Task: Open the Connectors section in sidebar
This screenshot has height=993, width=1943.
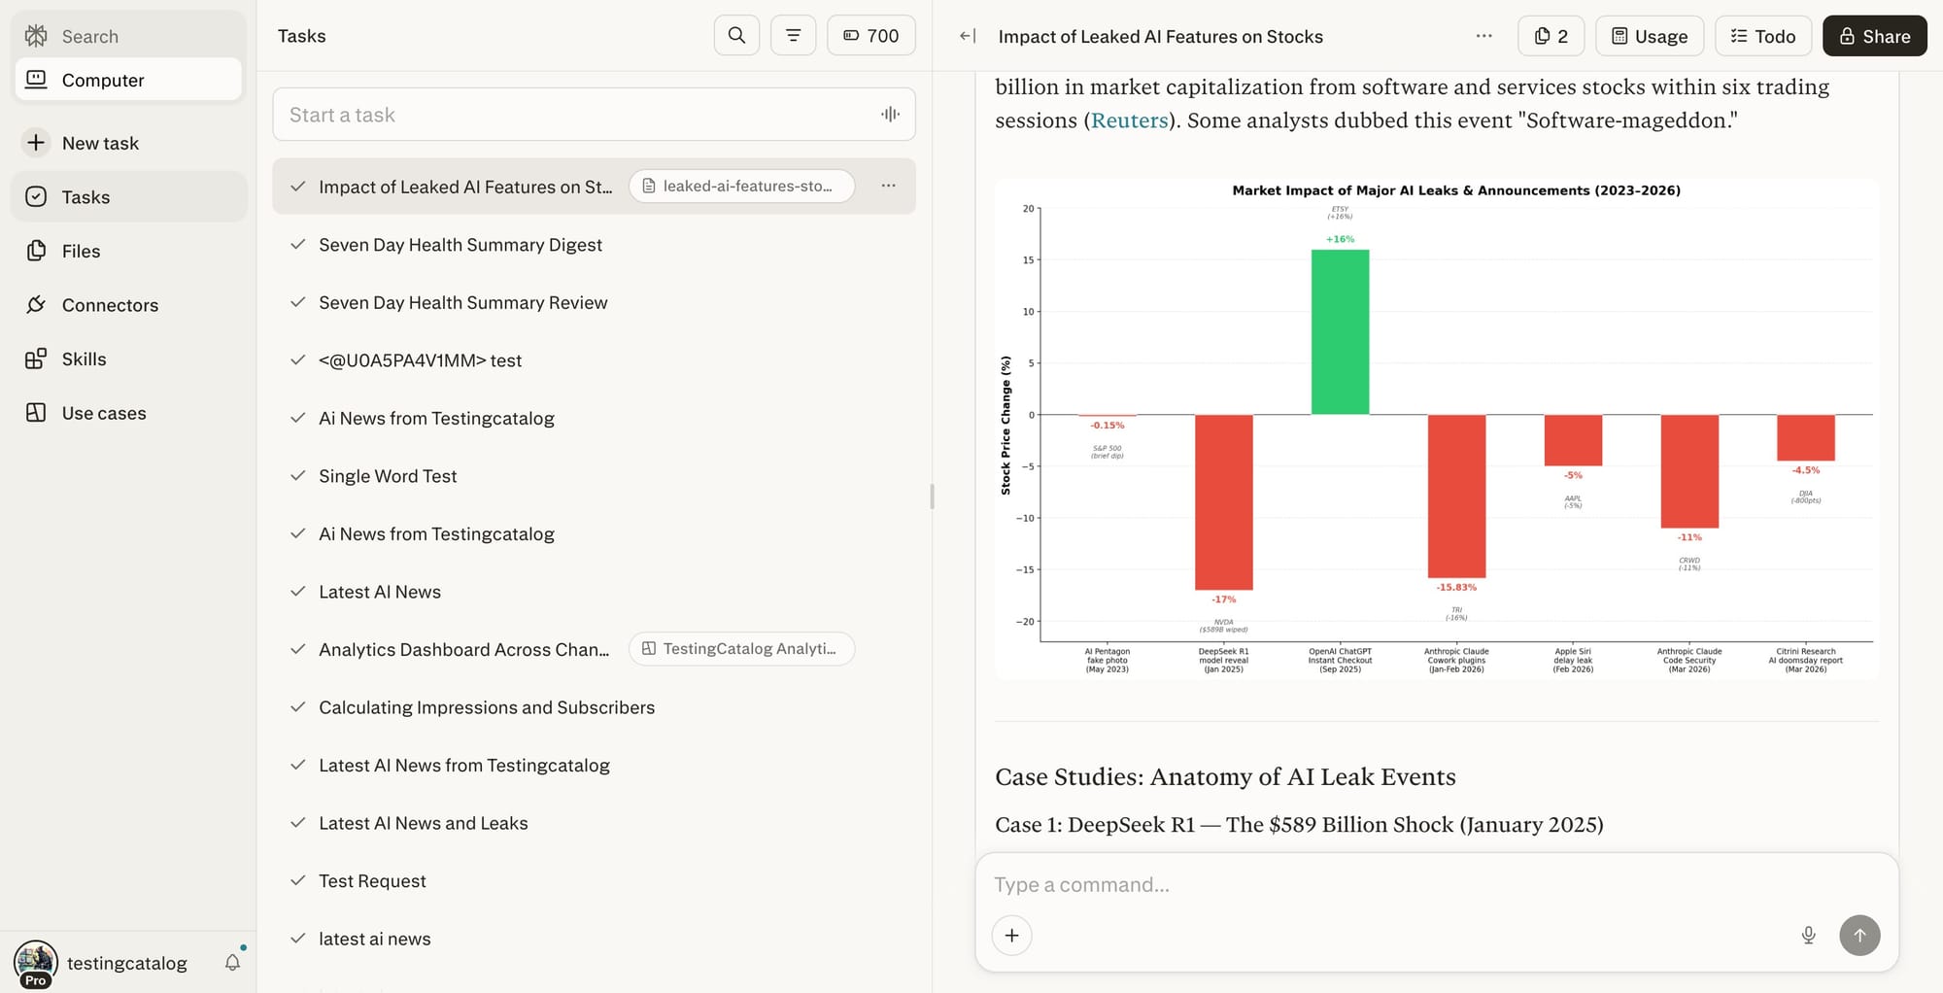Action: 110,305
